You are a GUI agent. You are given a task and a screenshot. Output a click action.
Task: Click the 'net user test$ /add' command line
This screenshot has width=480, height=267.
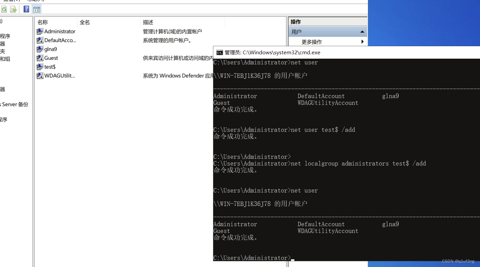coord(284,130)
